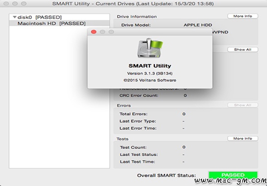Click the SMART Utility title bar
This screenshot has width=267, height=186.
[x=133, y=4]
